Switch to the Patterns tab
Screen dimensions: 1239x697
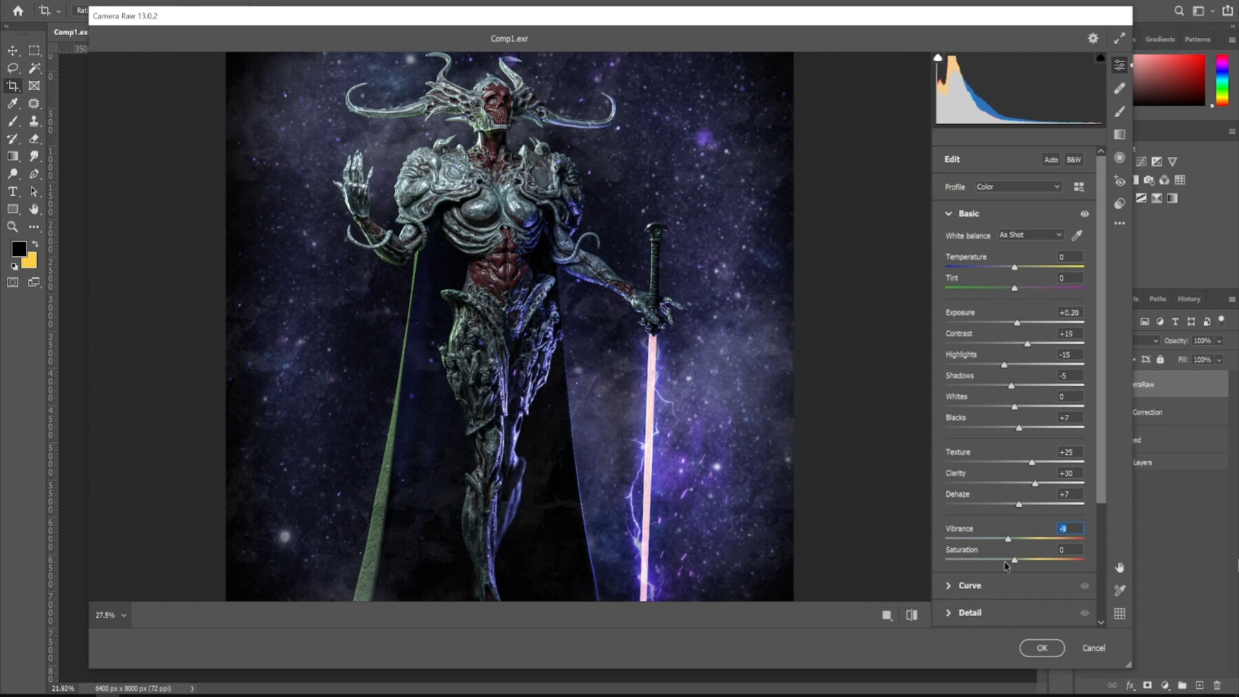(x=1198, y=39)
